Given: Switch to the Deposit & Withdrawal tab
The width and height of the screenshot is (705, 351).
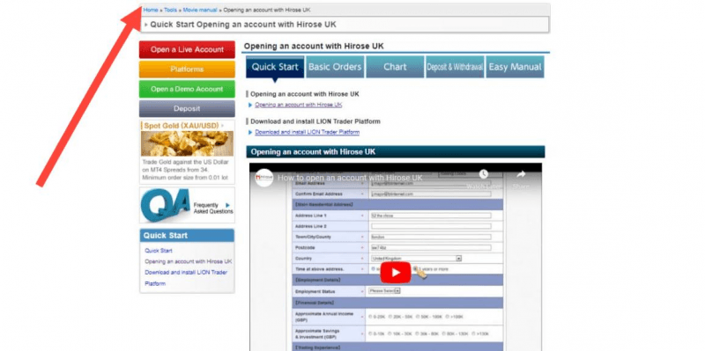Looking at the screenshot, I should [x=455, y=67].
